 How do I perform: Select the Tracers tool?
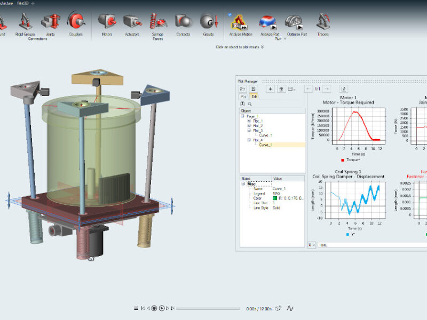pyautogui.click(x=323, y=21)
